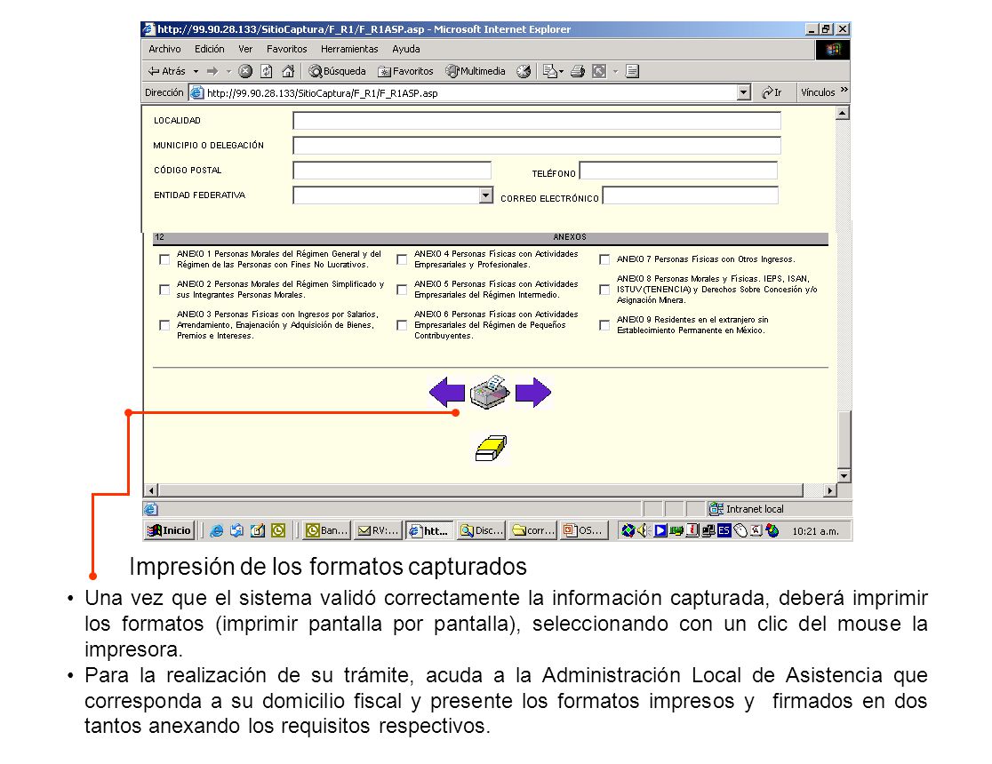
Task: Switch to the OS... taskbar button
Action: point(585,530)
